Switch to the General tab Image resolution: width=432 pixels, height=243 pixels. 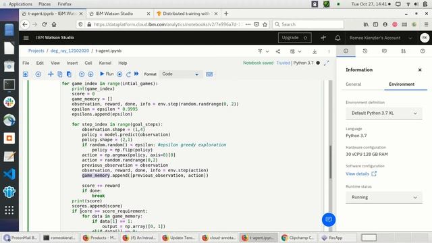354,84
